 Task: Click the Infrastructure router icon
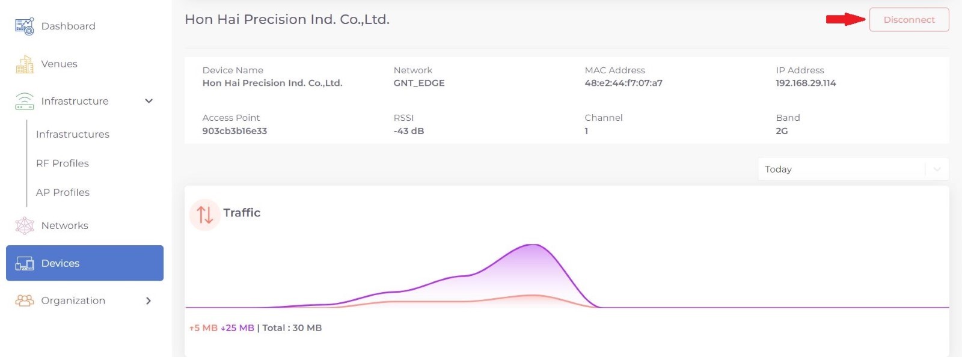pyautogui.click(x=24, y=101)
